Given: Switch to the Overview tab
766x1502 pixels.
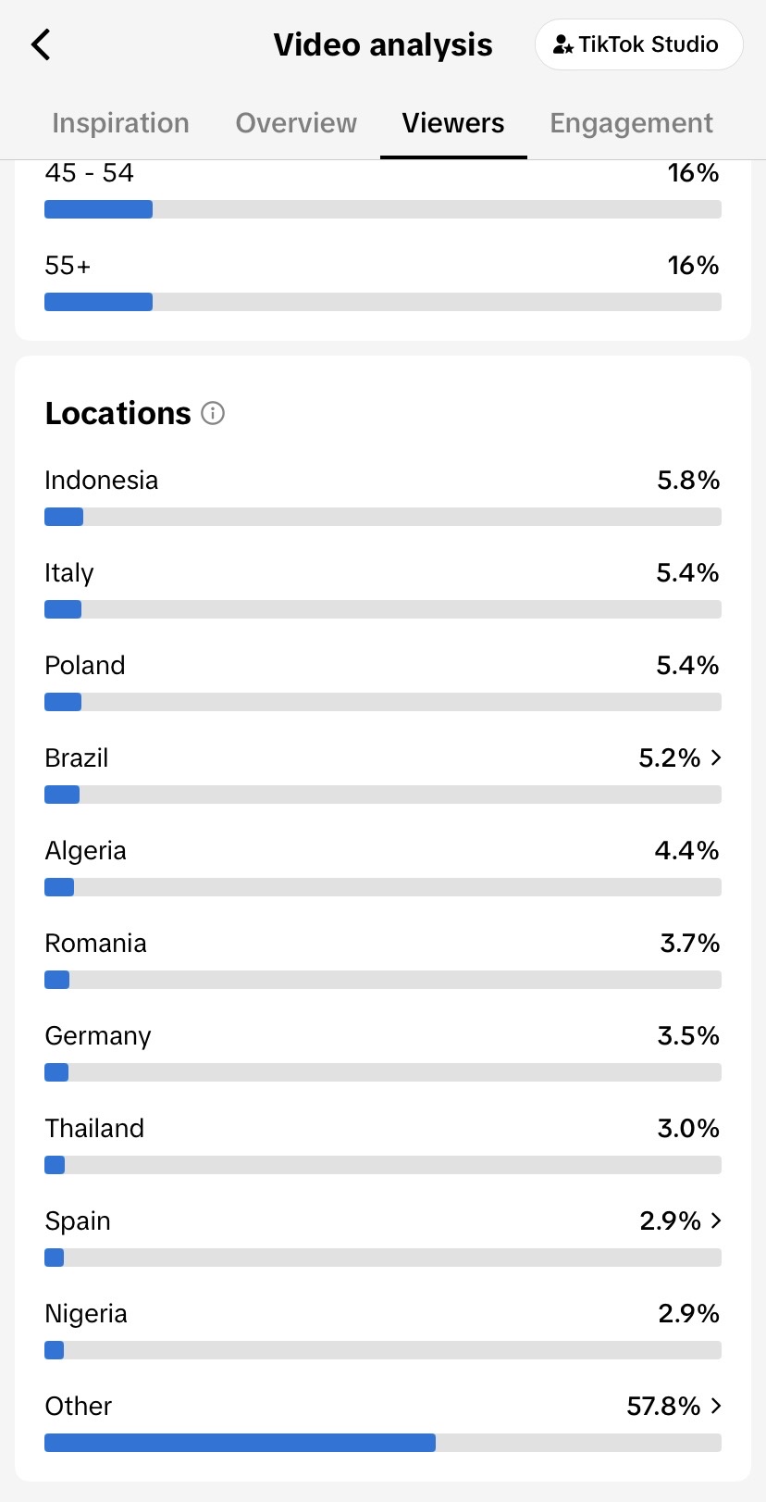Looking at the screenshot, I should pos(296,123).
